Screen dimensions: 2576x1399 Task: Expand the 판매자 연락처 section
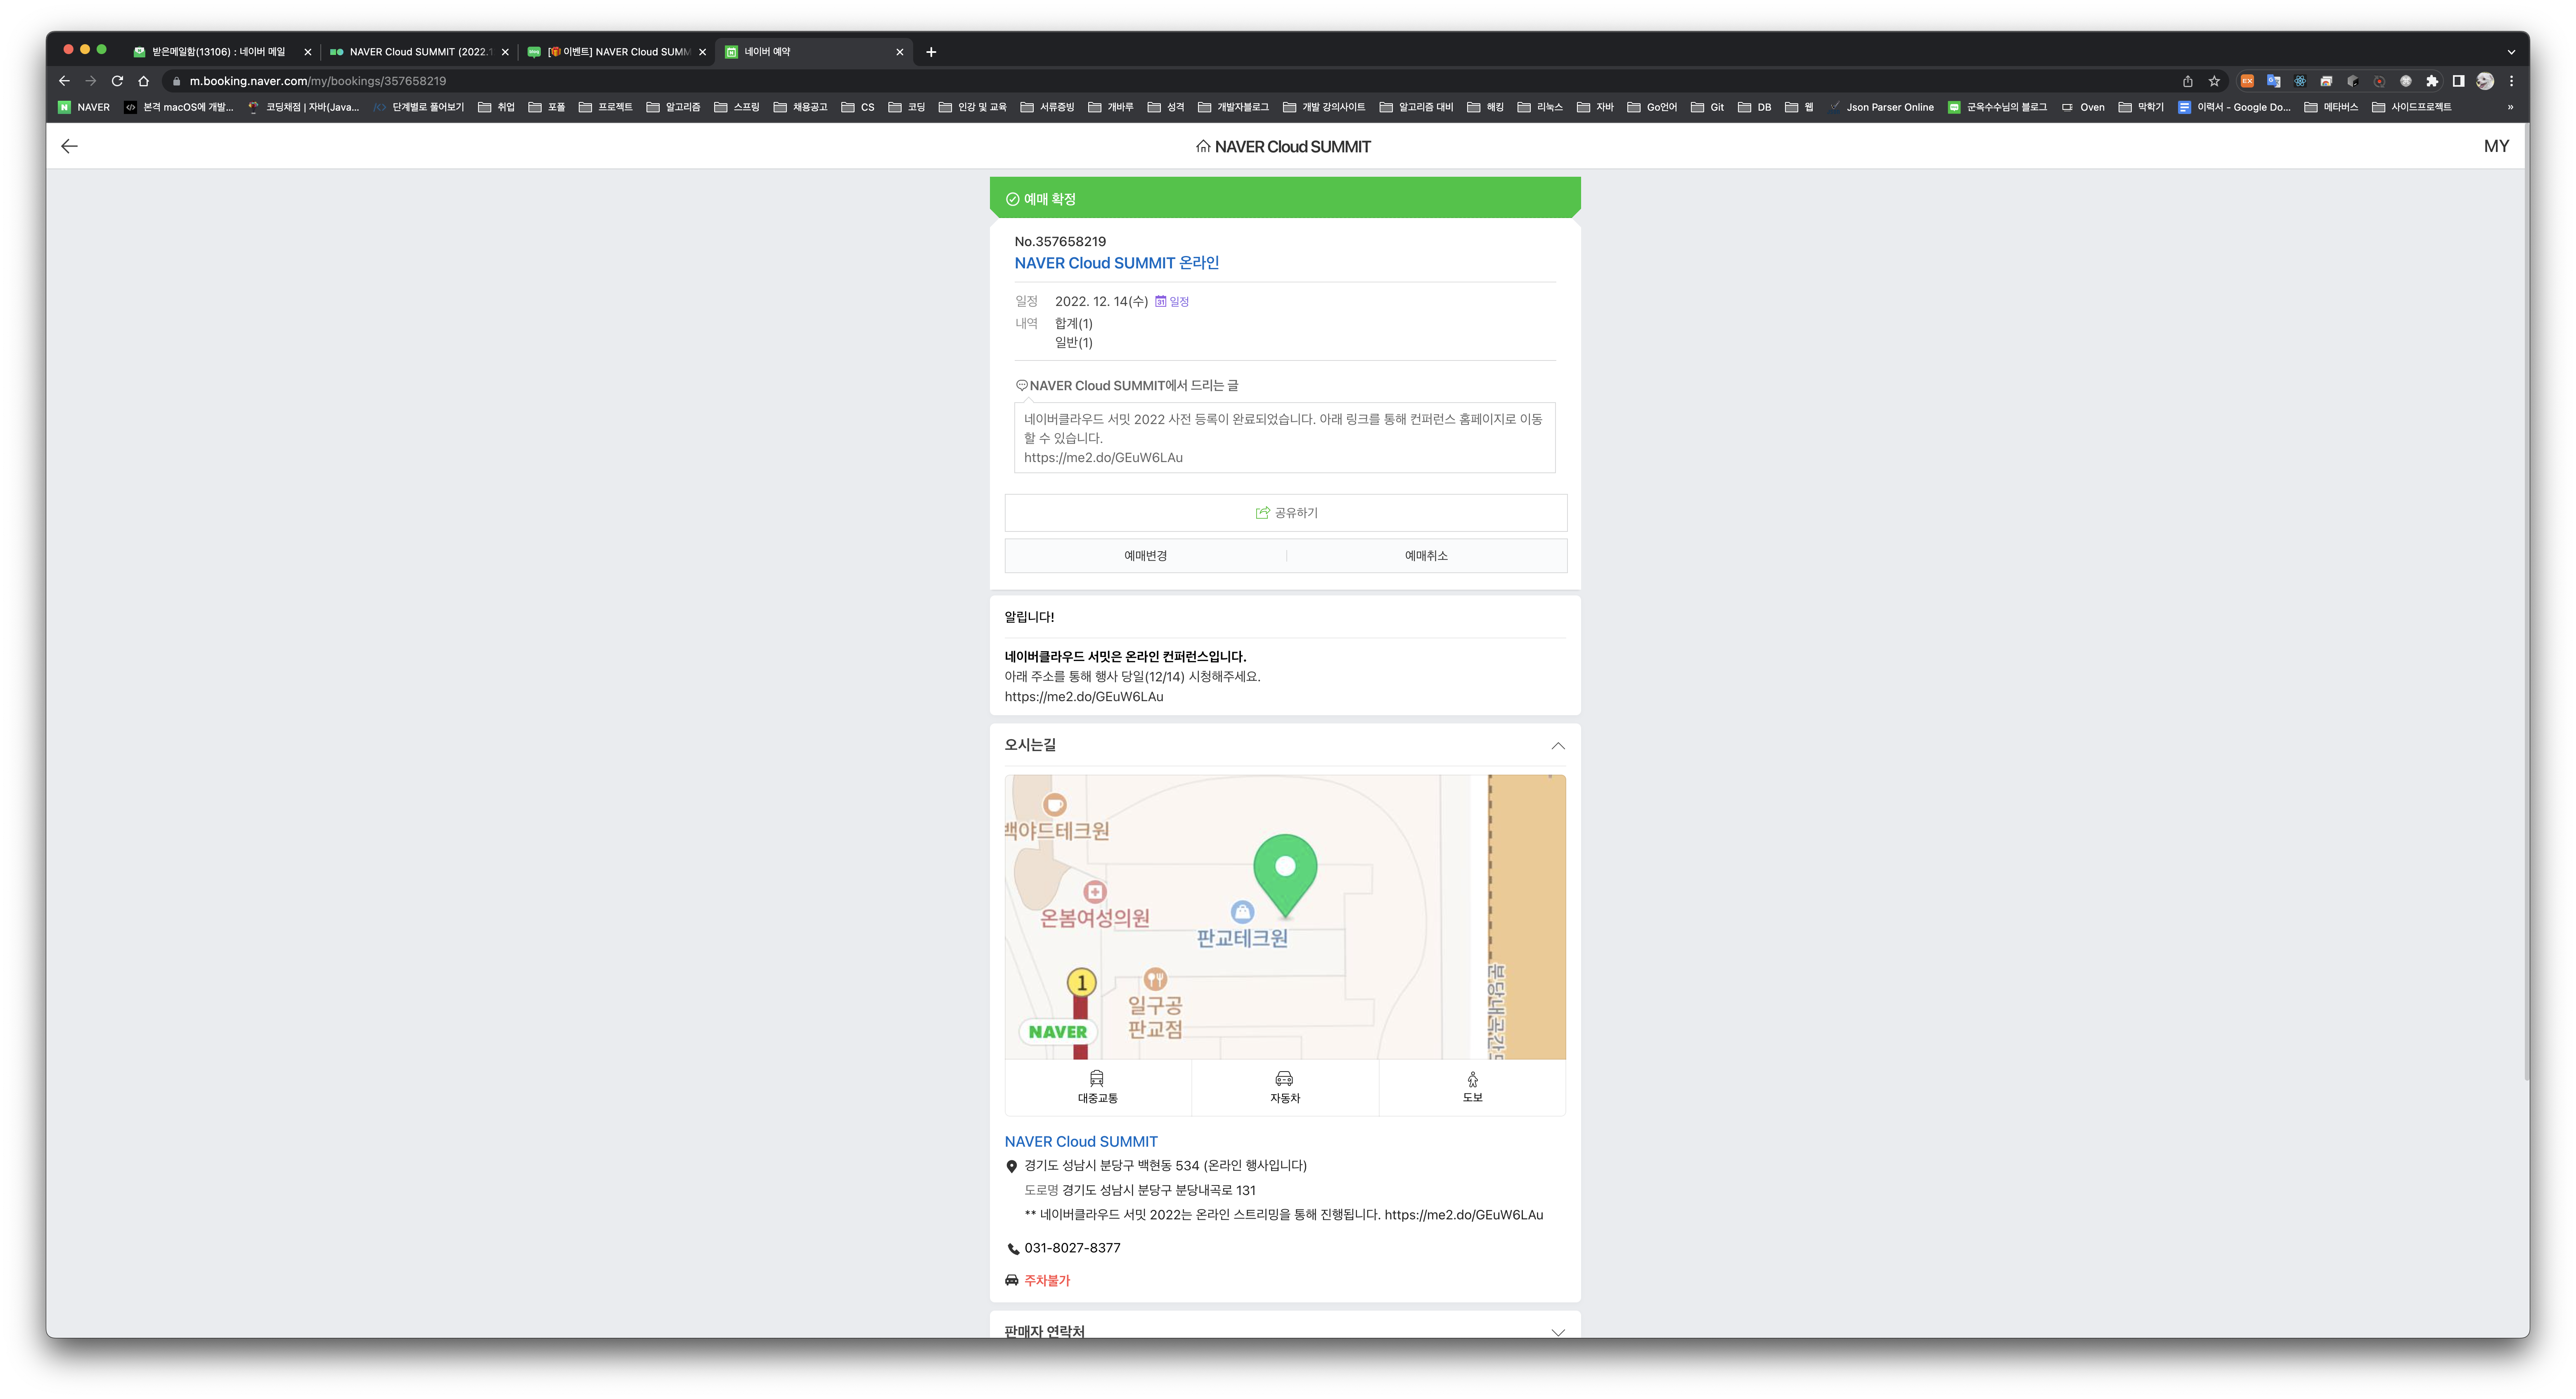[1557, 1331]
